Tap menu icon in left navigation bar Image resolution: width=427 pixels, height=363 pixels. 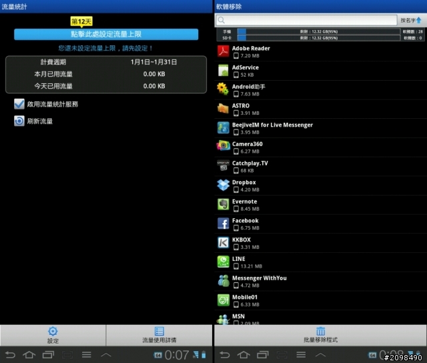click(x=87, y=354)
